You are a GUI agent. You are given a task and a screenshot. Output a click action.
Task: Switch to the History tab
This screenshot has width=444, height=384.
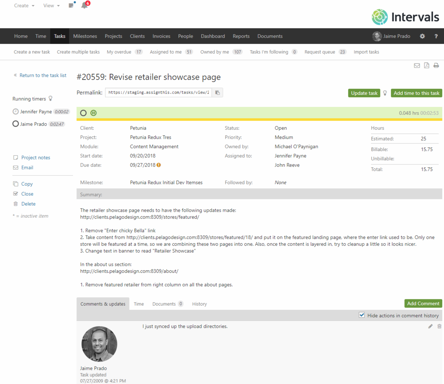(199, 304)
